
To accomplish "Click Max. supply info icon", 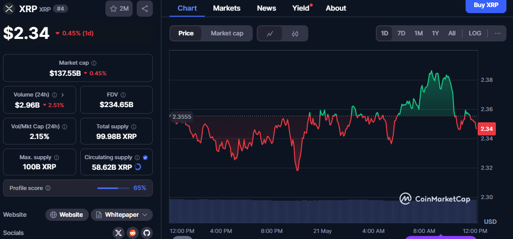I will click(x=56, y=158).
